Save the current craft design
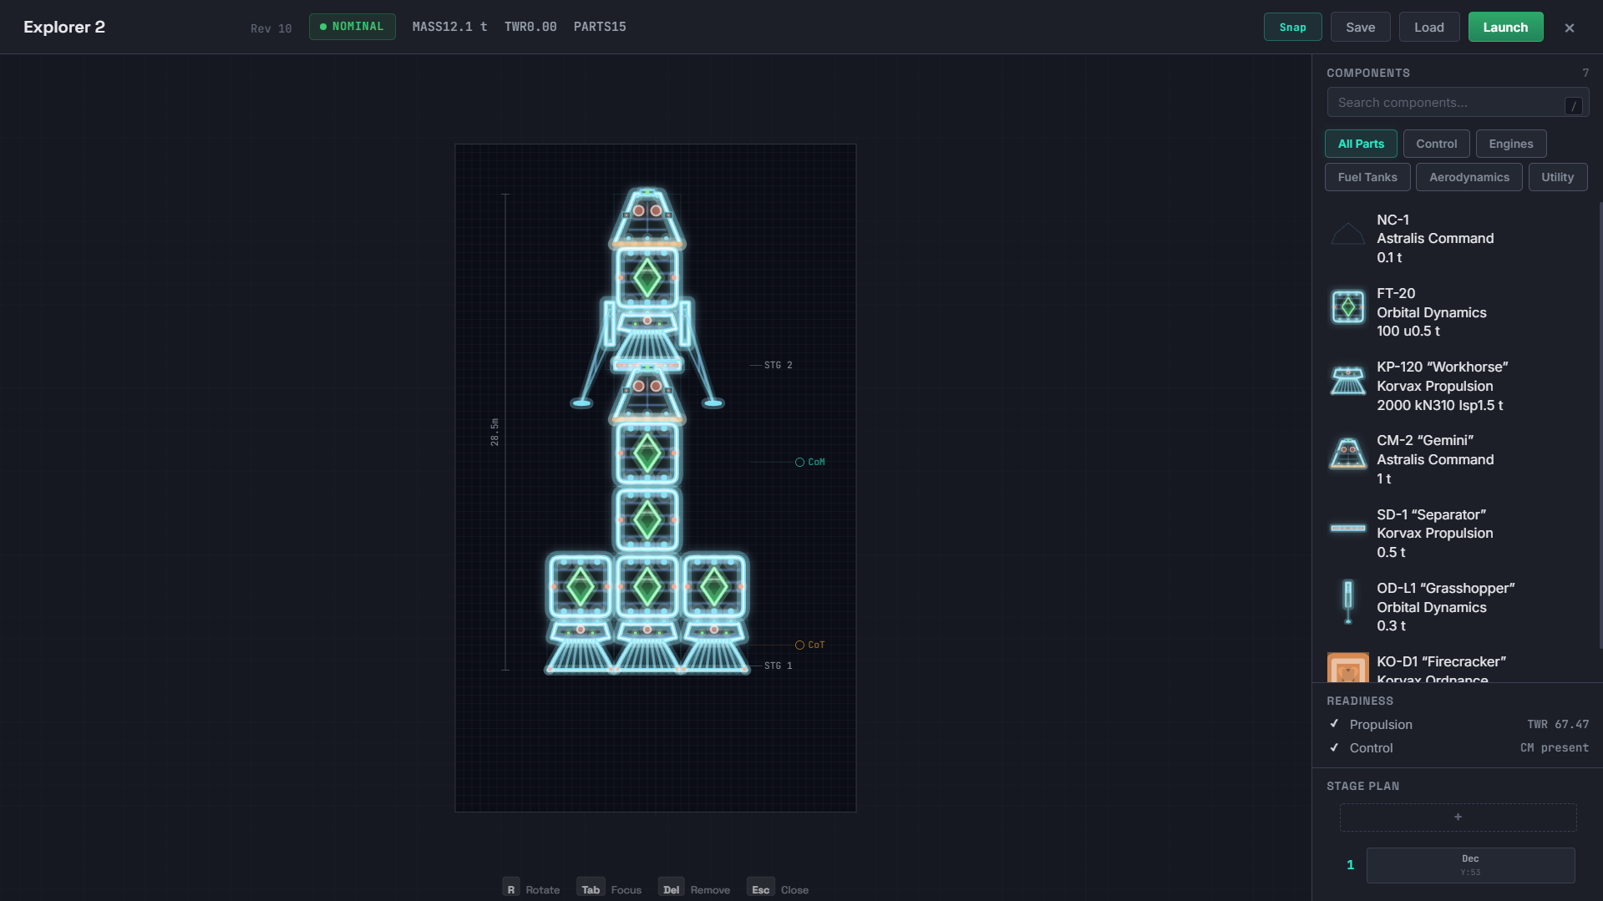This screenshot has height=901, width=1603. click(x=1360, y=27)
